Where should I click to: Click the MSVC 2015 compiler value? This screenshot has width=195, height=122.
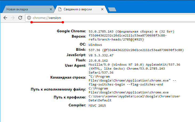point(97,106)
